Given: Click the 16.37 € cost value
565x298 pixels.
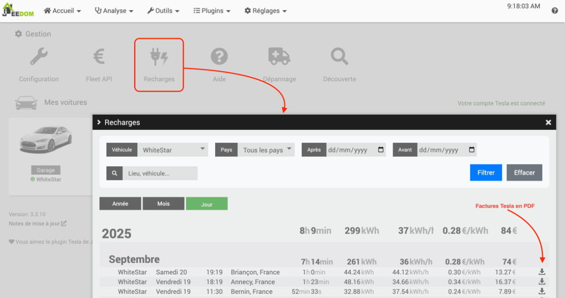Looking at the screenshot, I should pyautogui.click(x=505, y=282).
